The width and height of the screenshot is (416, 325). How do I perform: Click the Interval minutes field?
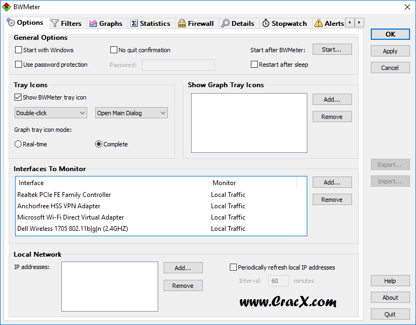[x=279, y=281]
